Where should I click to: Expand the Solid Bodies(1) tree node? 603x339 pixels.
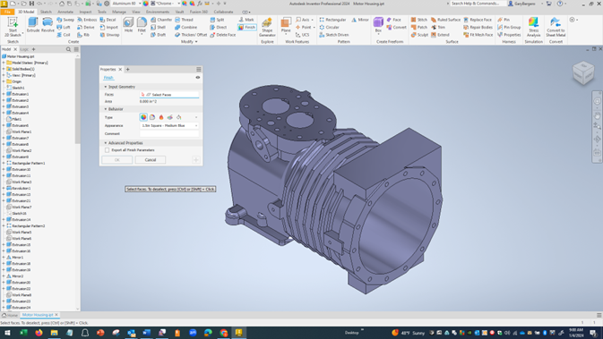[x=4, y=69]
